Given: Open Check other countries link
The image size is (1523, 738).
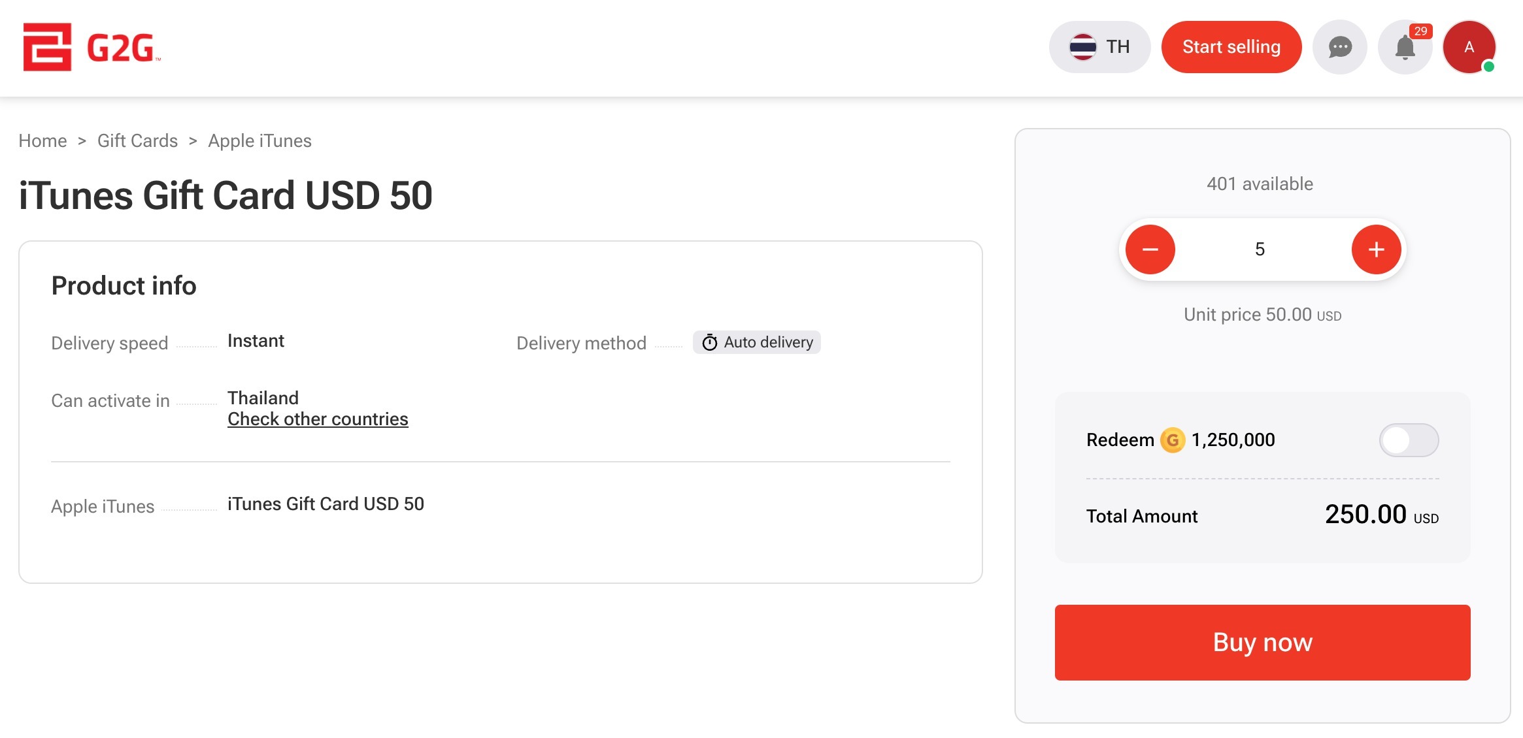Looking at the screenshot, I should pos(318,419).
